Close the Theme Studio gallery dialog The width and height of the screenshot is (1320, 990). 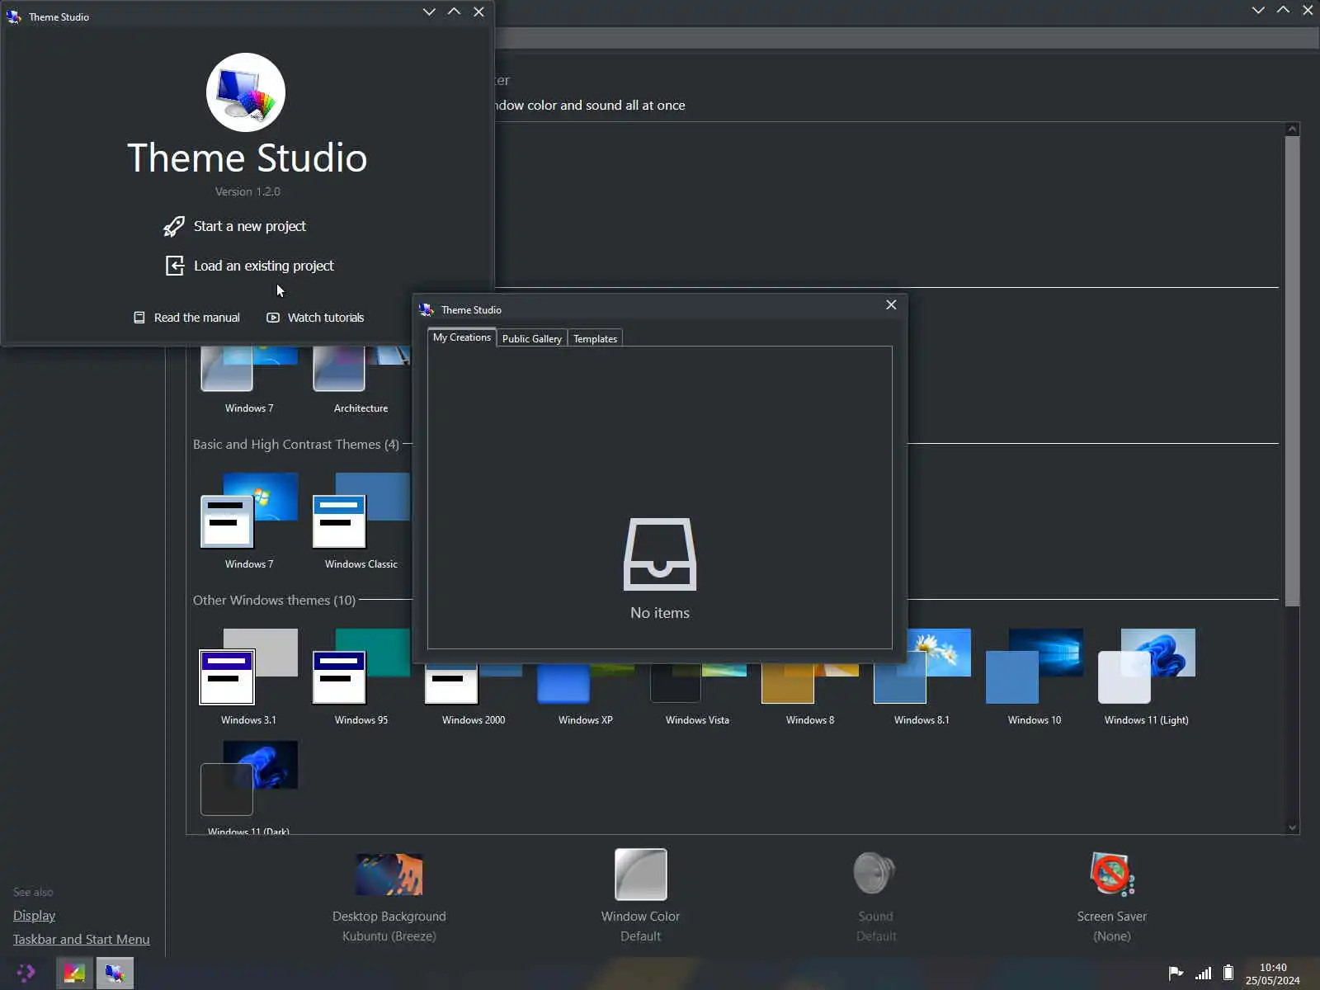coord(891,304)
